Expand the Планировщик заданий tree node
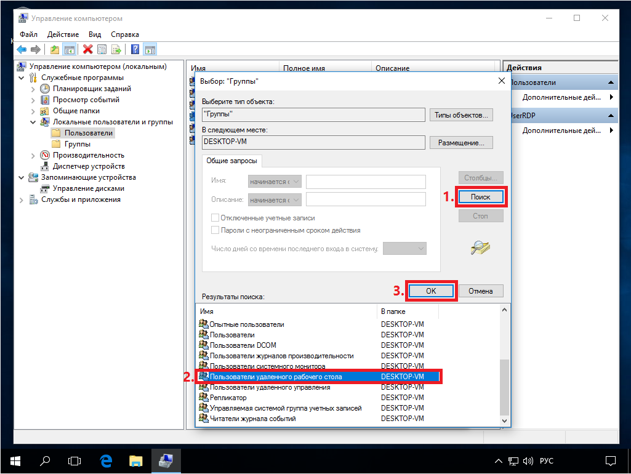 (33, 89)
